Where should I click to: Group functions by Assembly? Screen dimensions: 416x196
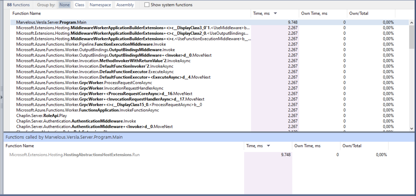[x=125, y=5]
